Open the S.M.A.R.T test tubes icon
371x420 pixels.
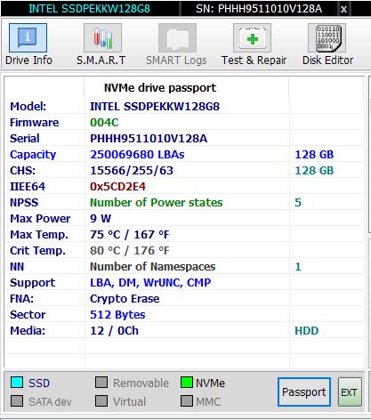pos(102,38)
